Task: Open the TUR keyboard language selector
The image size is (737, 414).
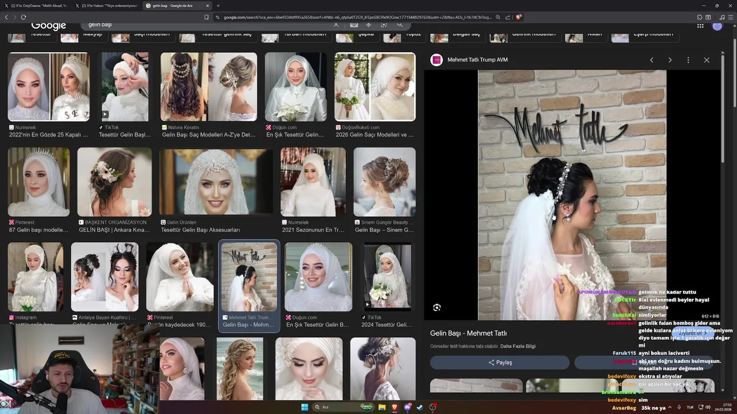Action: (x=690, y=407)
